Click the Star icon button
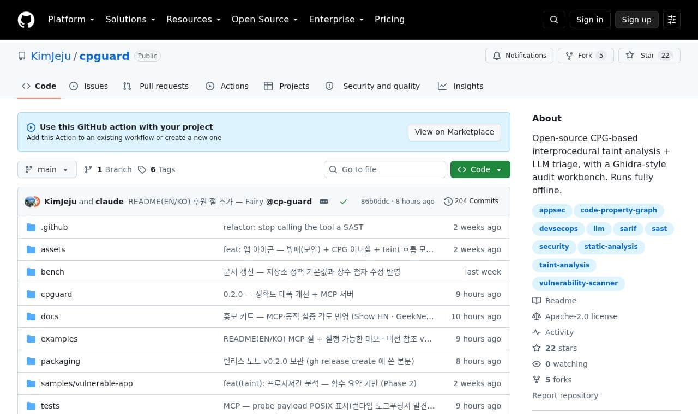Viewport: 698px width, 414px height. tap(649, 56)
